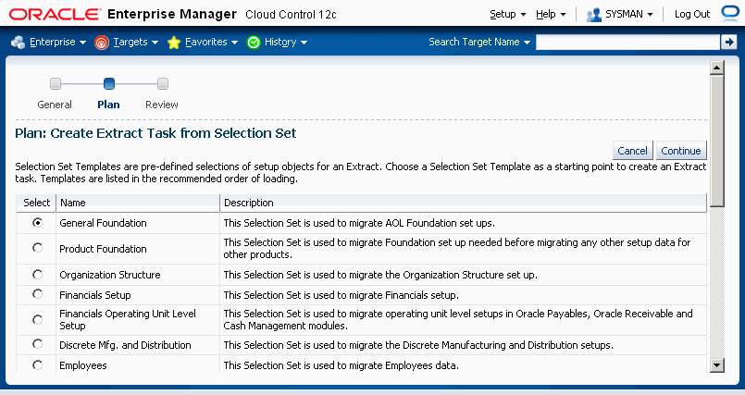
Task: Click the search go arrow icon
Action: pyautogui.click(x=729, y=43)
